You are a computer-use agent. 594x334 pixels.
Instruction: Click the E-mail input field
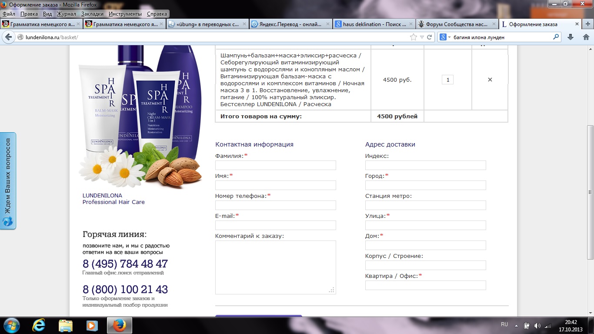(x=276, y=225)
